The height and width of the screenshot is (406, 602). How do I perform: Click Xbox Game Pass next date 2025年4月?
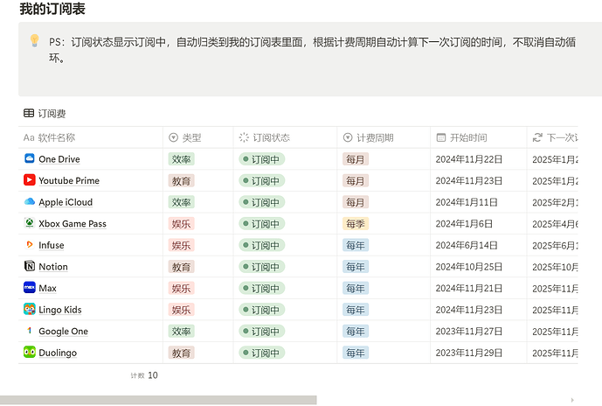point(555,224)
